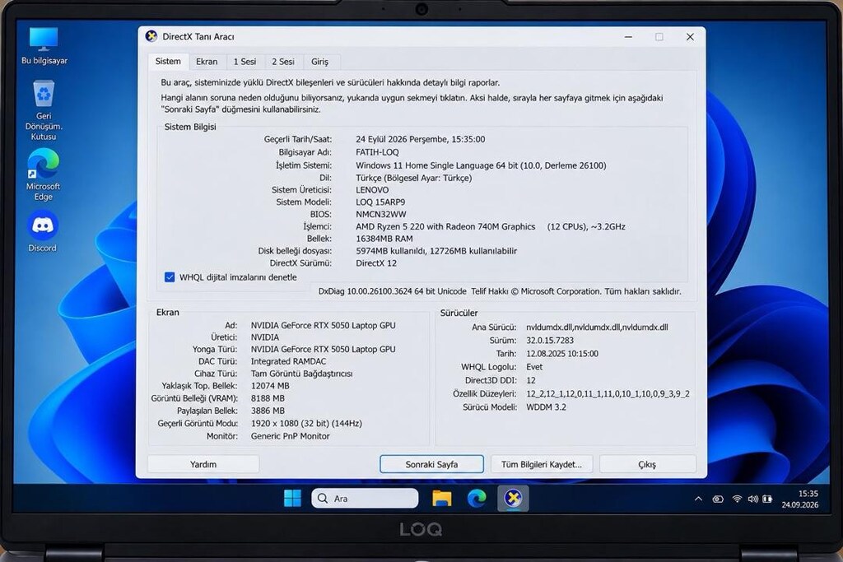Viewport: 843px width, 562px height.
Task: Click the 8188 MB VRAM value
Action: (x=268, y=398)
